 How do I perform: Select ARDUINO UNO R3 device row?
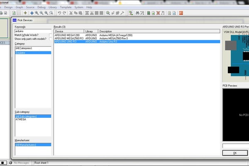click(137, 41)
